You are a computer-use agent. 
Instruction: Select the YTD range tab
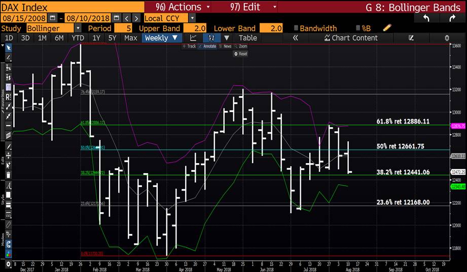click(x=78, y=38)
